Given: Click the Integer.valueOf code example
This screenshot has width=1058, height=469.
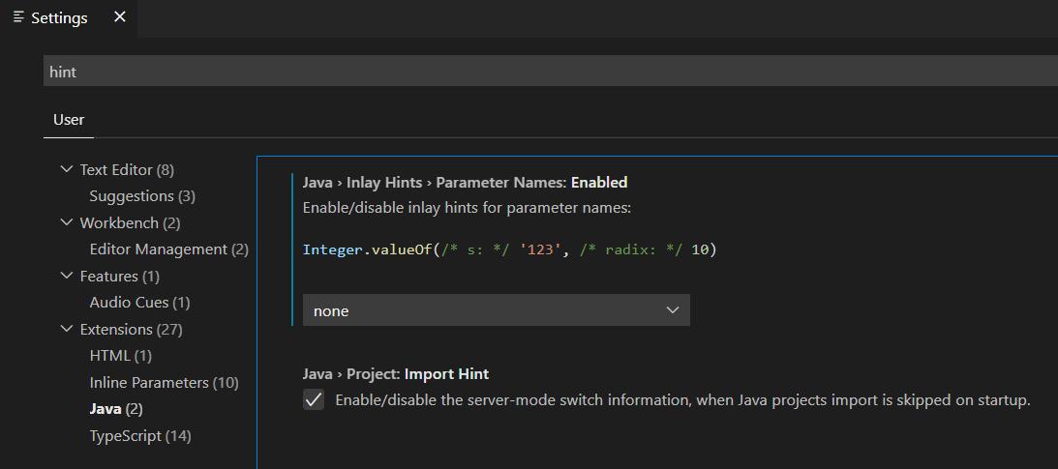Looking at the screenshot, I should click(509, 250).
